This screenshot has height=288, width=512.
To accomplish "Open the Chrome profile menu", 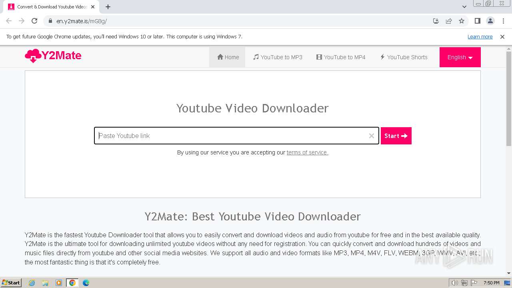I will pos(490,21).
